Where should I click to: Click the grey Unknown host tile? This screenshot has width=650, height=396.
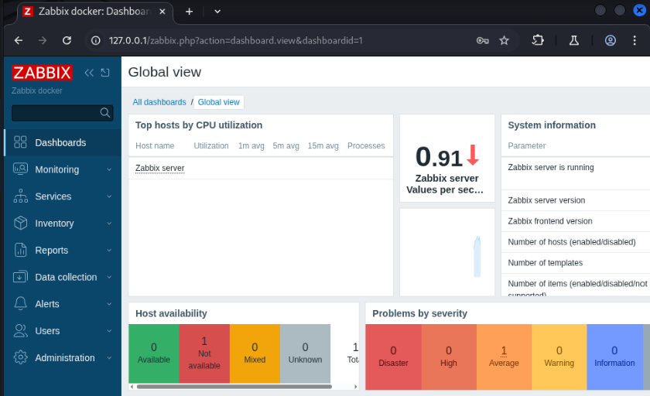pyautogui.click(x=305, y=353)
